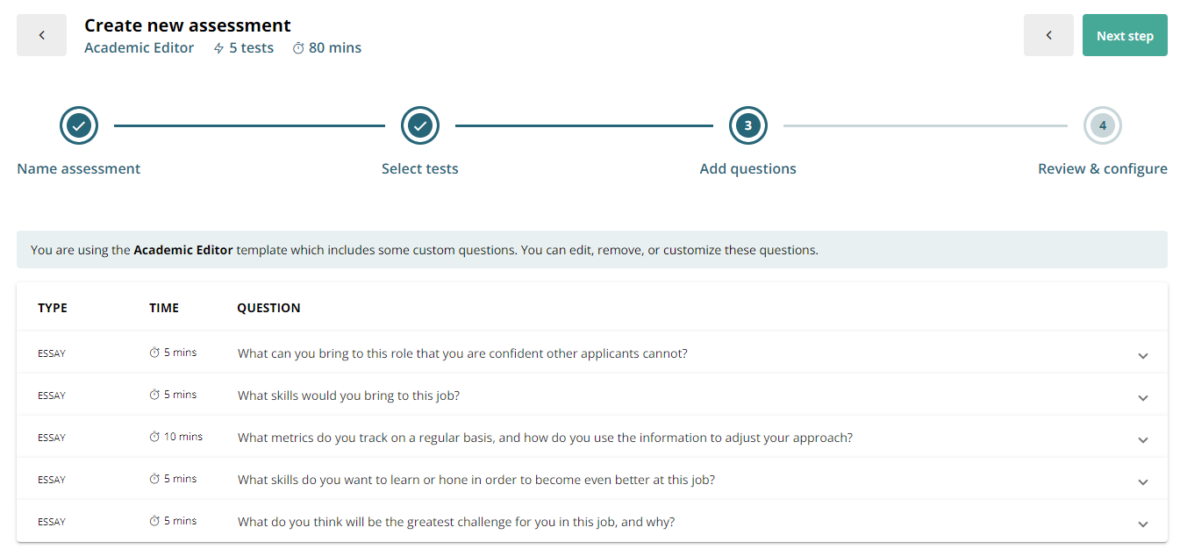Click the 80 mins timer icon in header
The width and height of the screenshot is (1180, 556).
click(298, 48)
